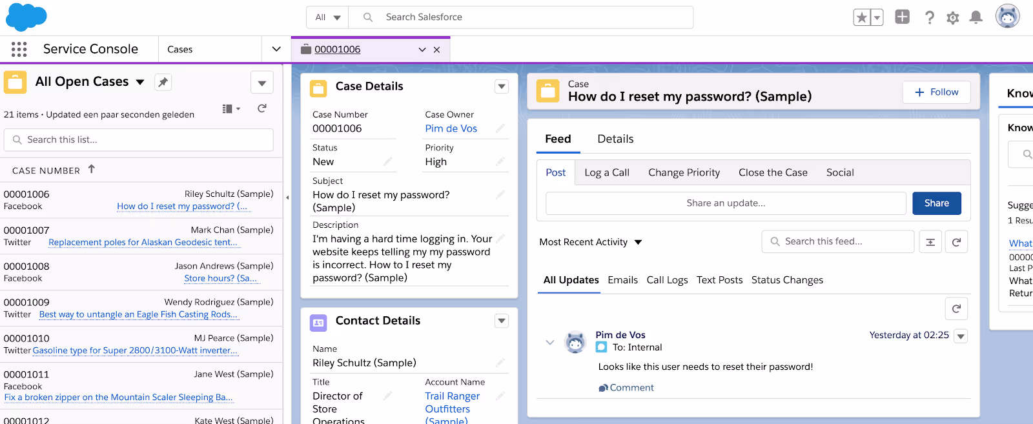This screenshot has width=1033, height=424.
Task: Open the Setup gear icon
Action: tap(952, 17)
